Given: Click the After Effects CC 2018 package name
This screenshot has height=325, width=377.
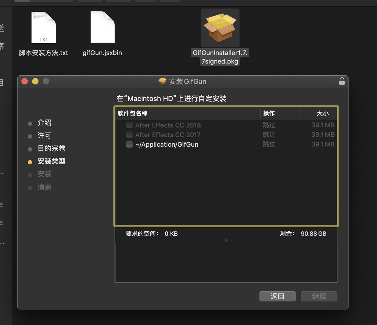Looking at the screenshot, I should pos(168,125).
